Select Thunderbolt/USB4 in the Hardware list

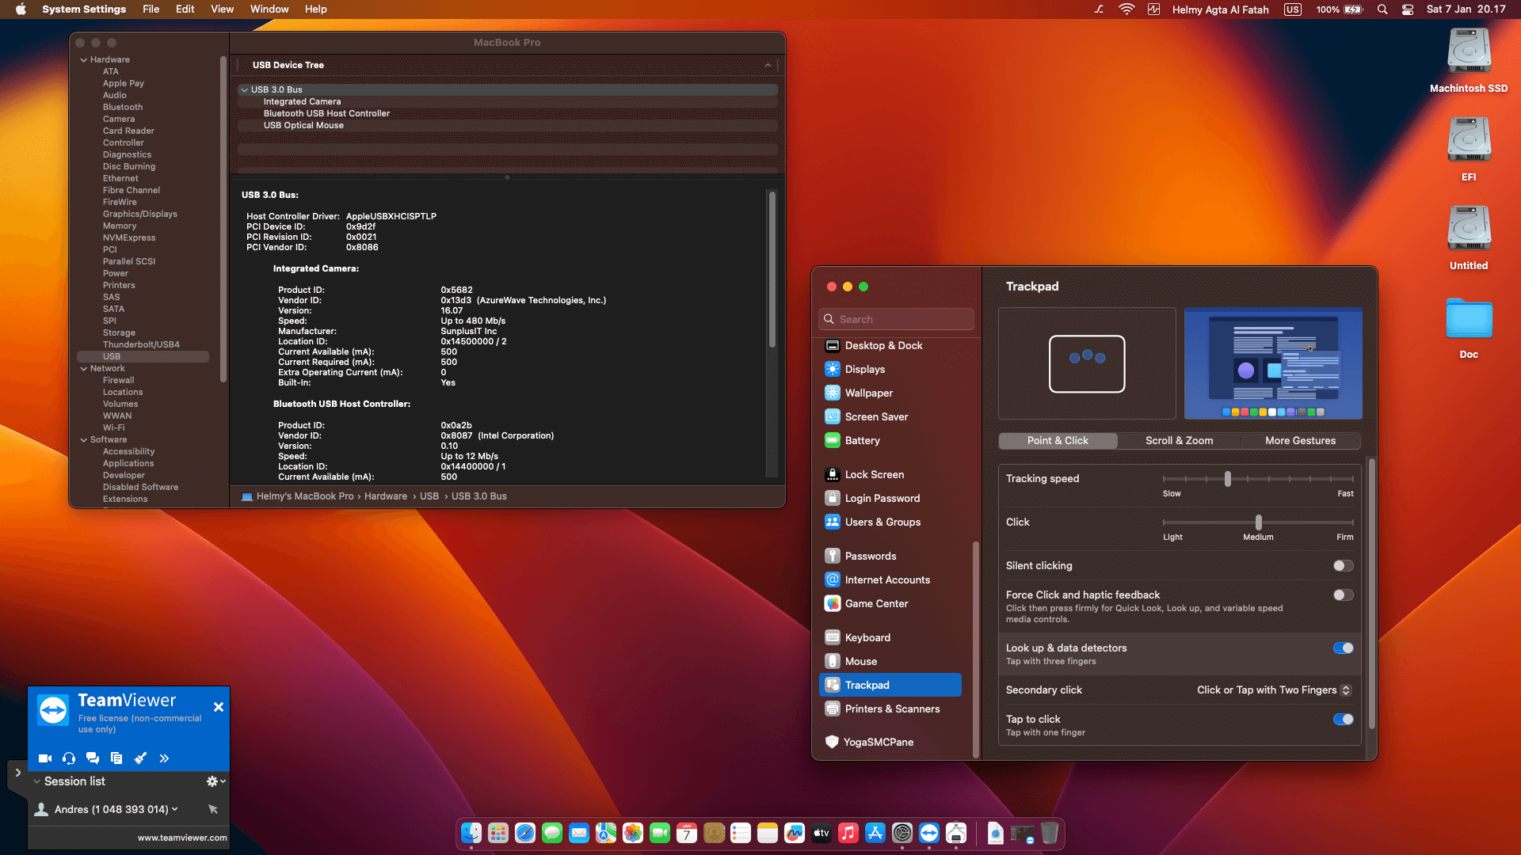[141, 344]
